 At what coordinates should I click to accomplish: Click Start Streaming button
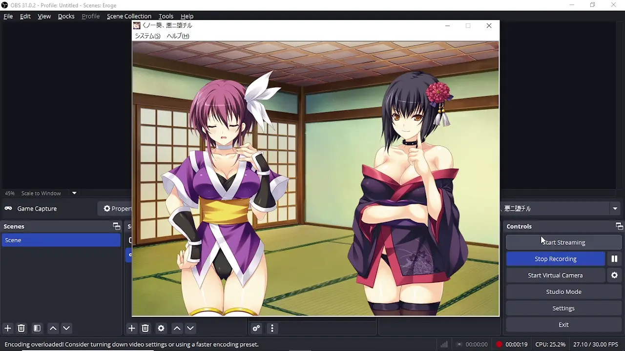(x=563, y=242)
